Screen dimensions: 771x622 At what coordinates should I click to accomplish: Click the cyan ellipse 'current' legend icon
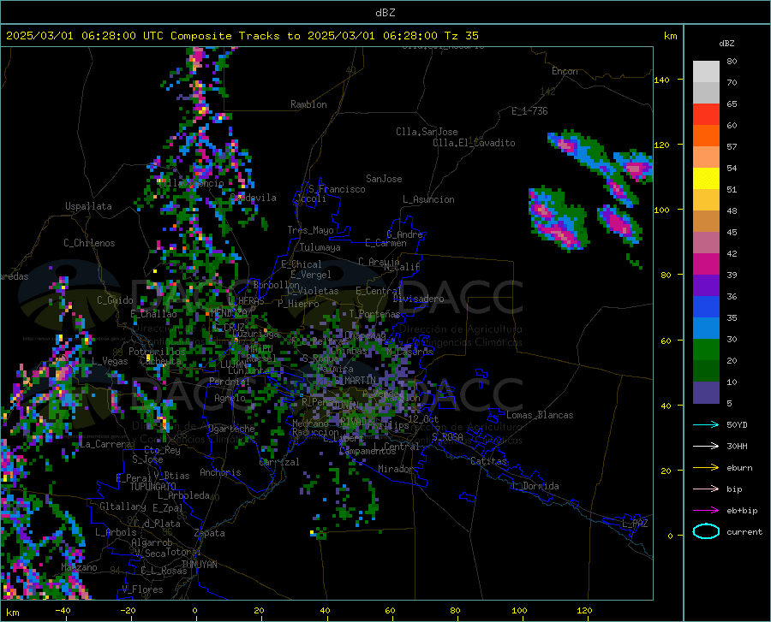[706, 531]
